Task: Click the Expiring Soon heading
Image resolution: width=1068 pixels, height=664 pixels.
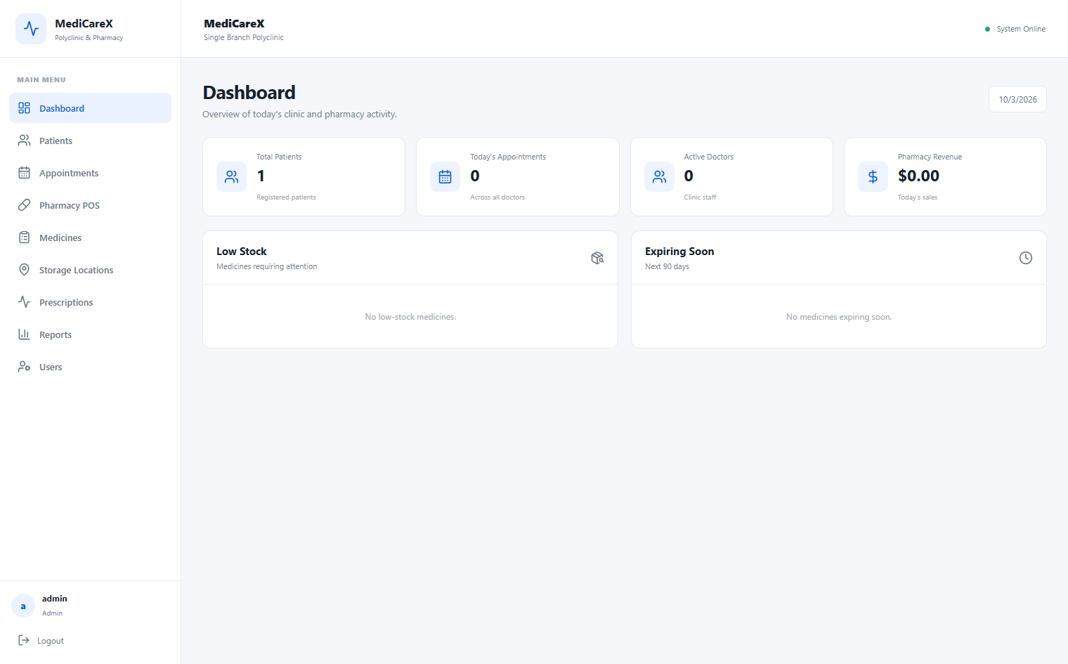Action: point(679,252)
